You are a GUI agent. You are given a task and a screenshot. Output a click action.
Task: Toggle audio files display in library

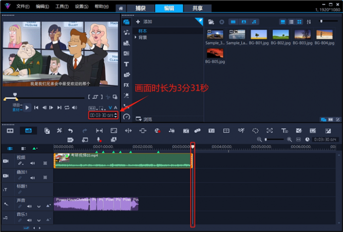click(x=254, y=22)
